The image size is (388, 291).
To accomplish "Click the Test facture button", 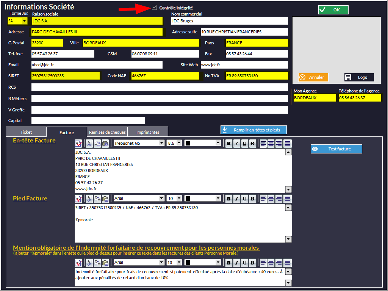I will point(336,149).
